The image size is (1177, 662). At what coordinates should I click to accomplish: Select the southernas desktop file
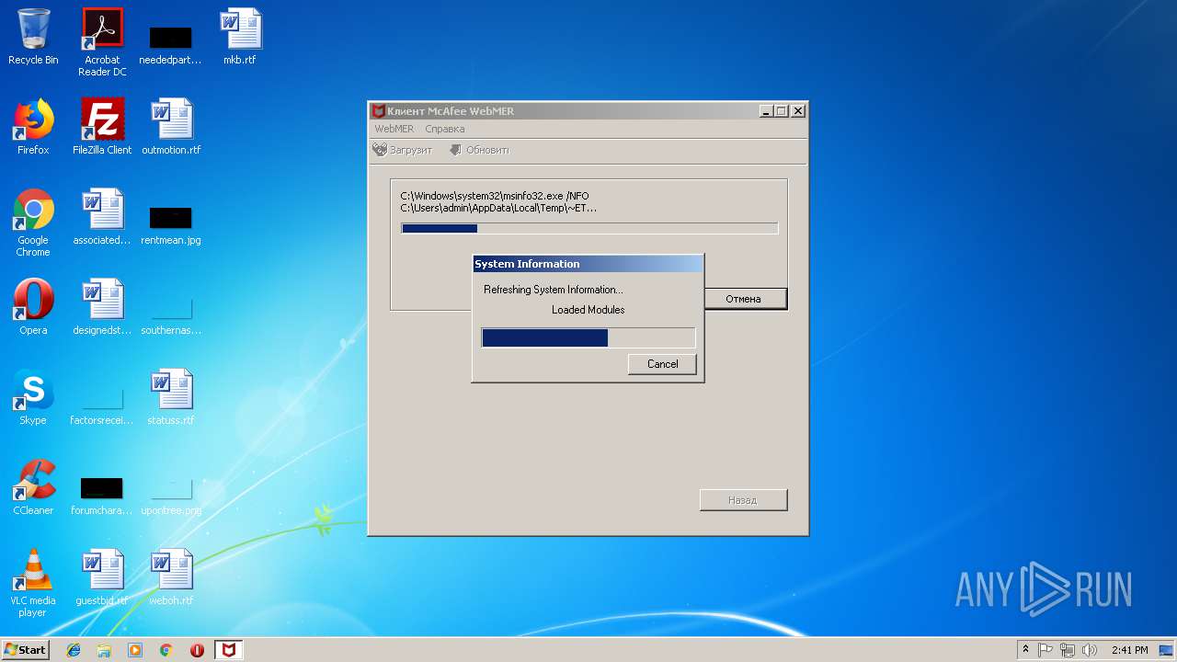tap(171, 315)
